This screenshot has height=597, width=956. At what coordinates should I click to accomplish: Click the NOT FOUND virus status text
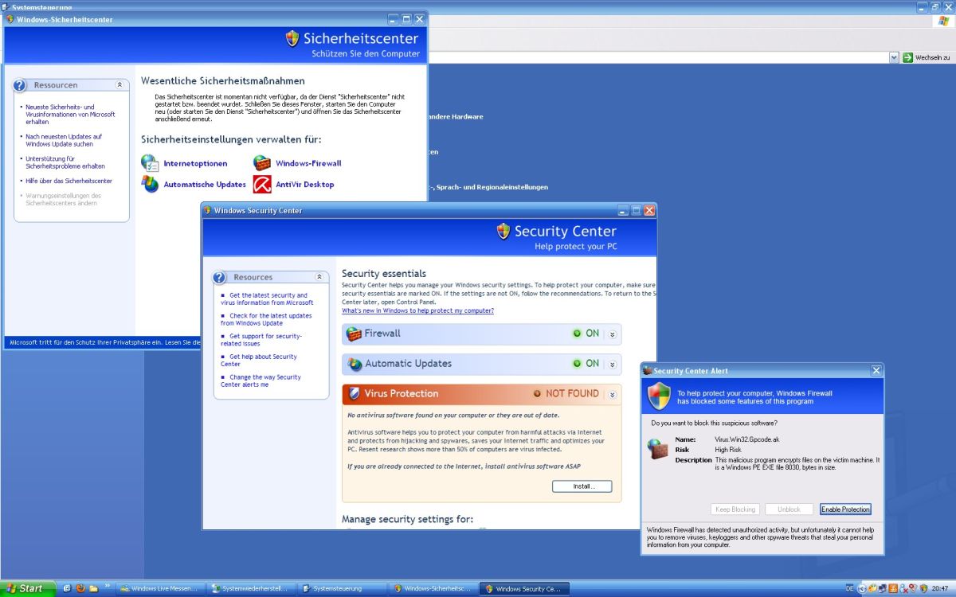tap(572, 393)
